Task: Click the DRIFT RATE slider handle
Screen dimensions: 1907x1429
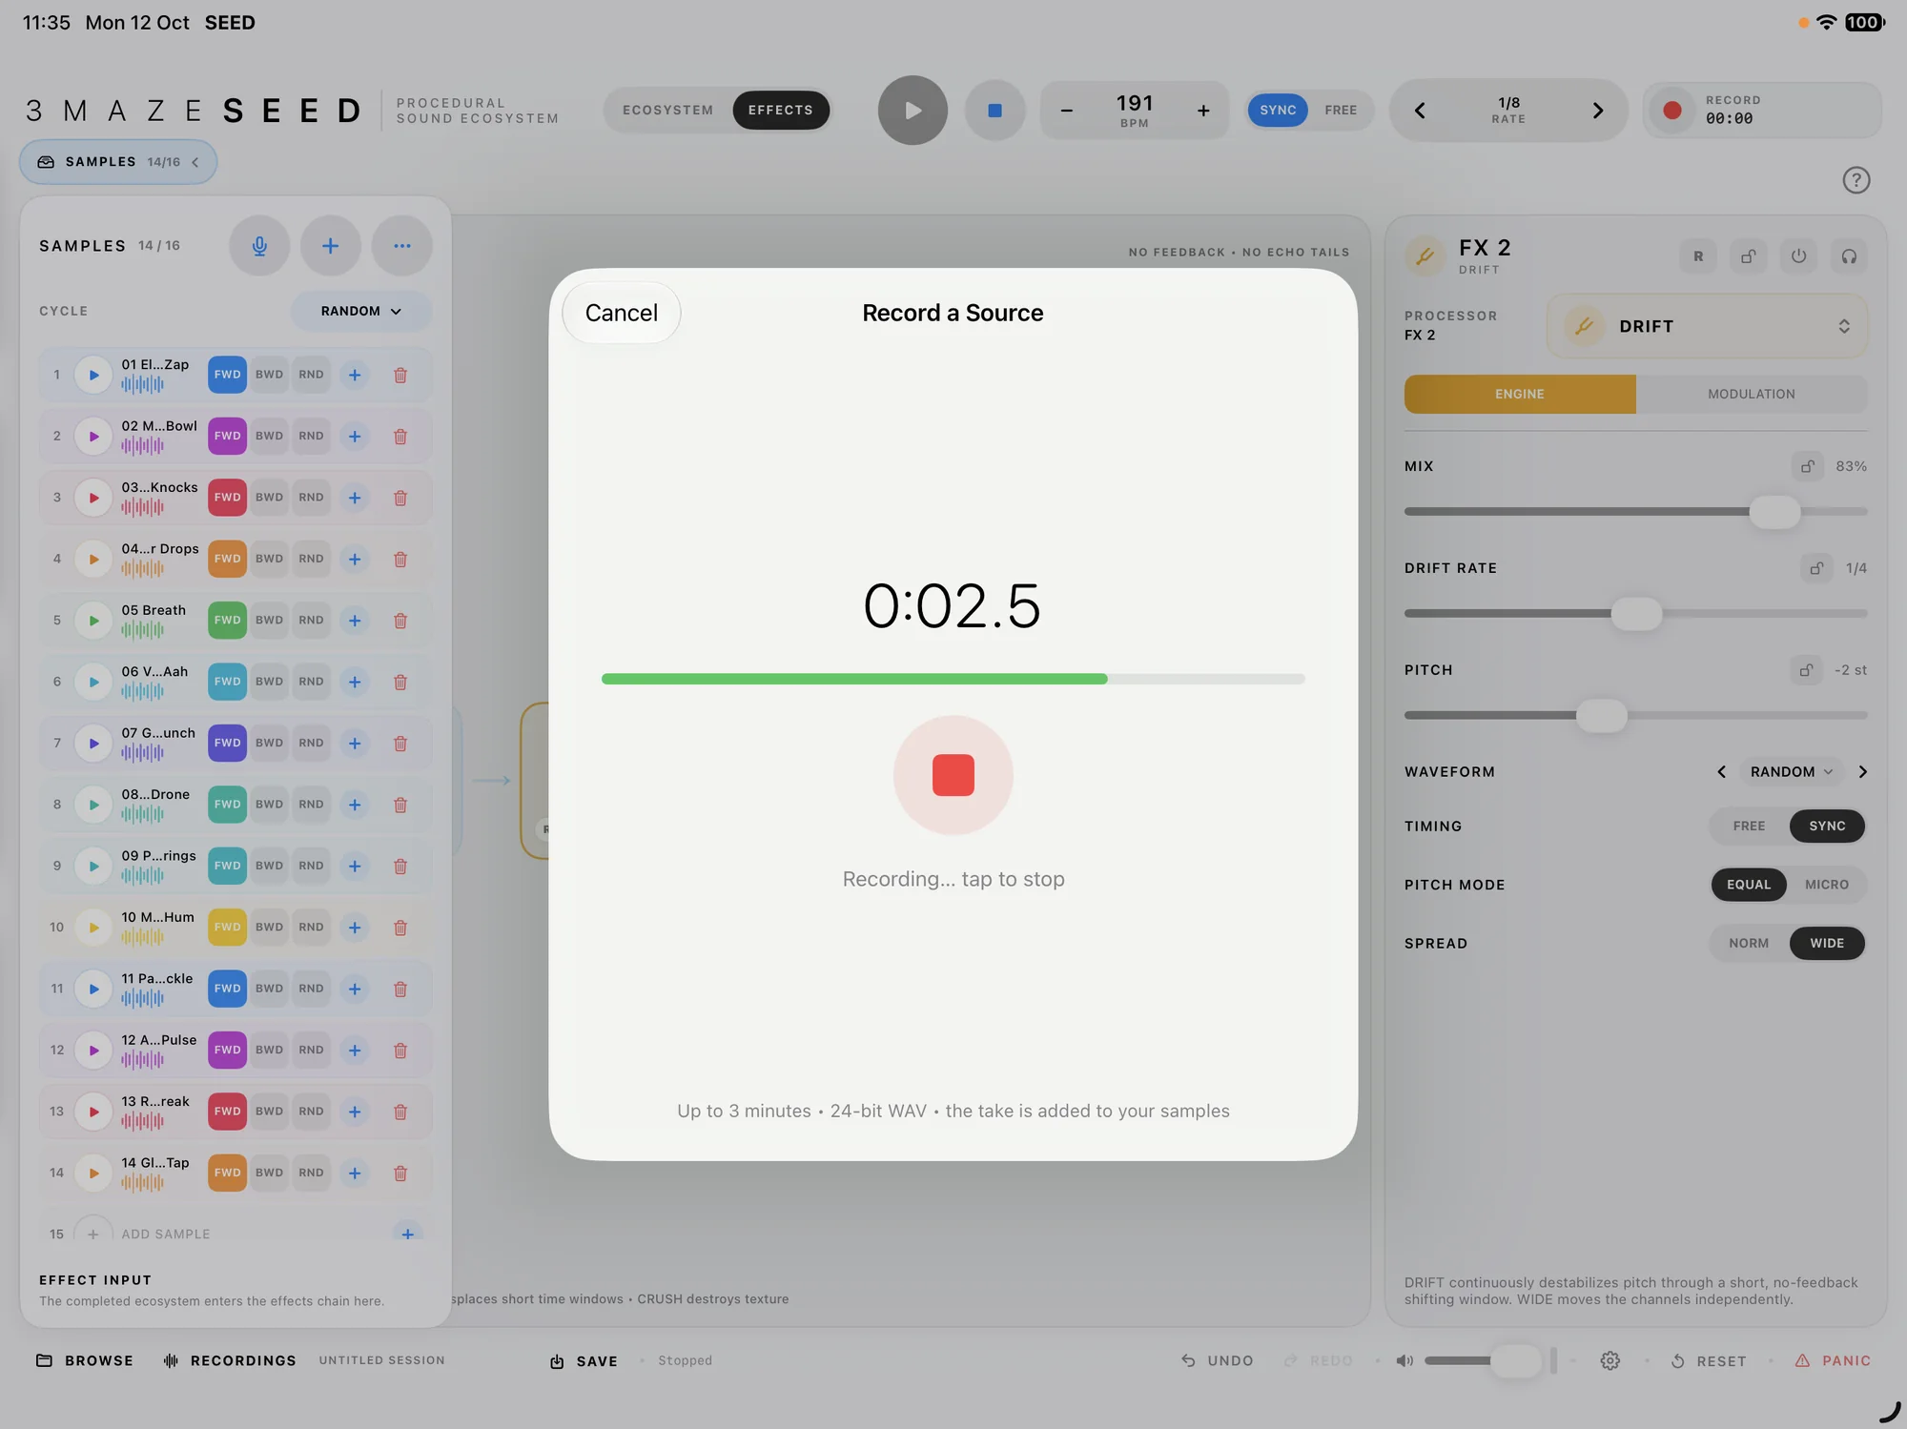Action: click(x=1636, y=614)
